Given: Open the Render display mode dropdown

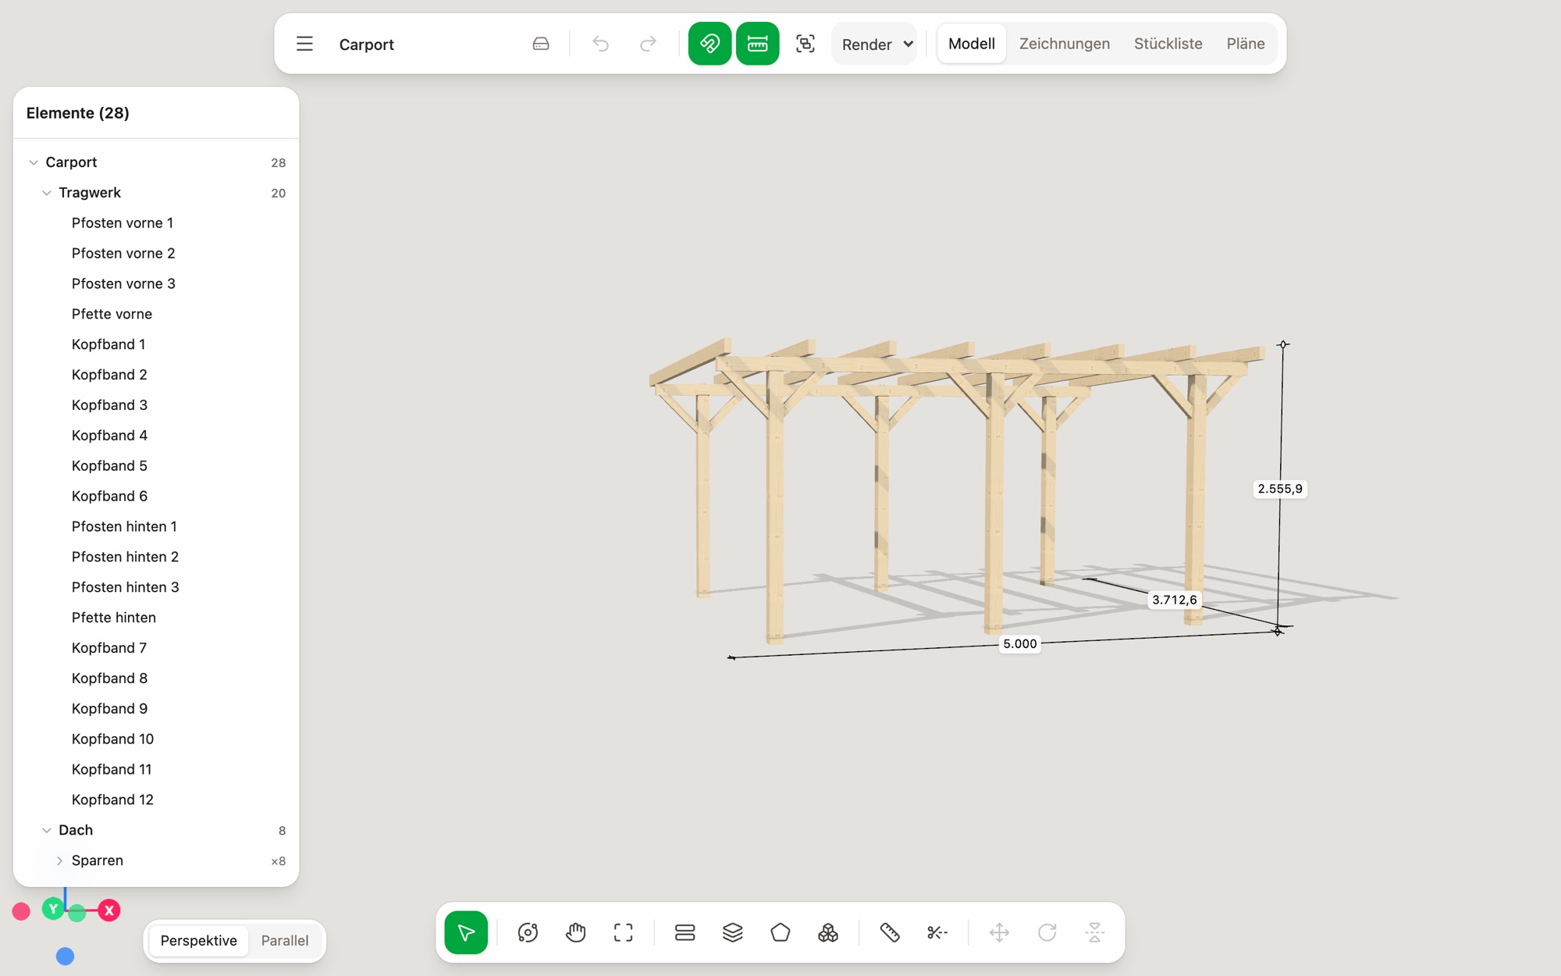Looking at the screenshot, I should pyautogui.click(x=876, y=45).
